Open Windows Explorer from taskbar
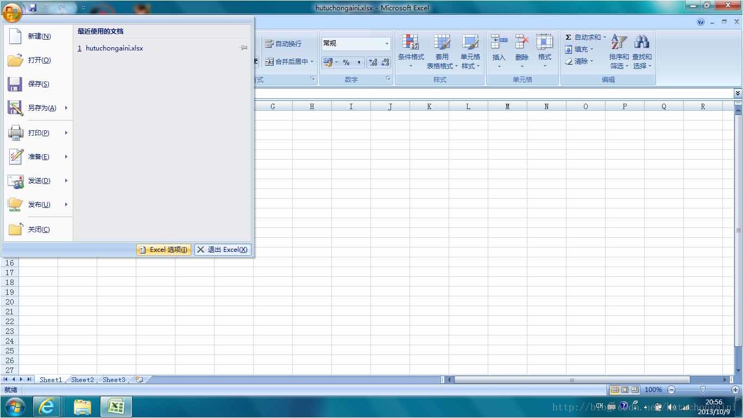This screenshot has width=743, height=418. pyautogui.click(x=83, y=407)
